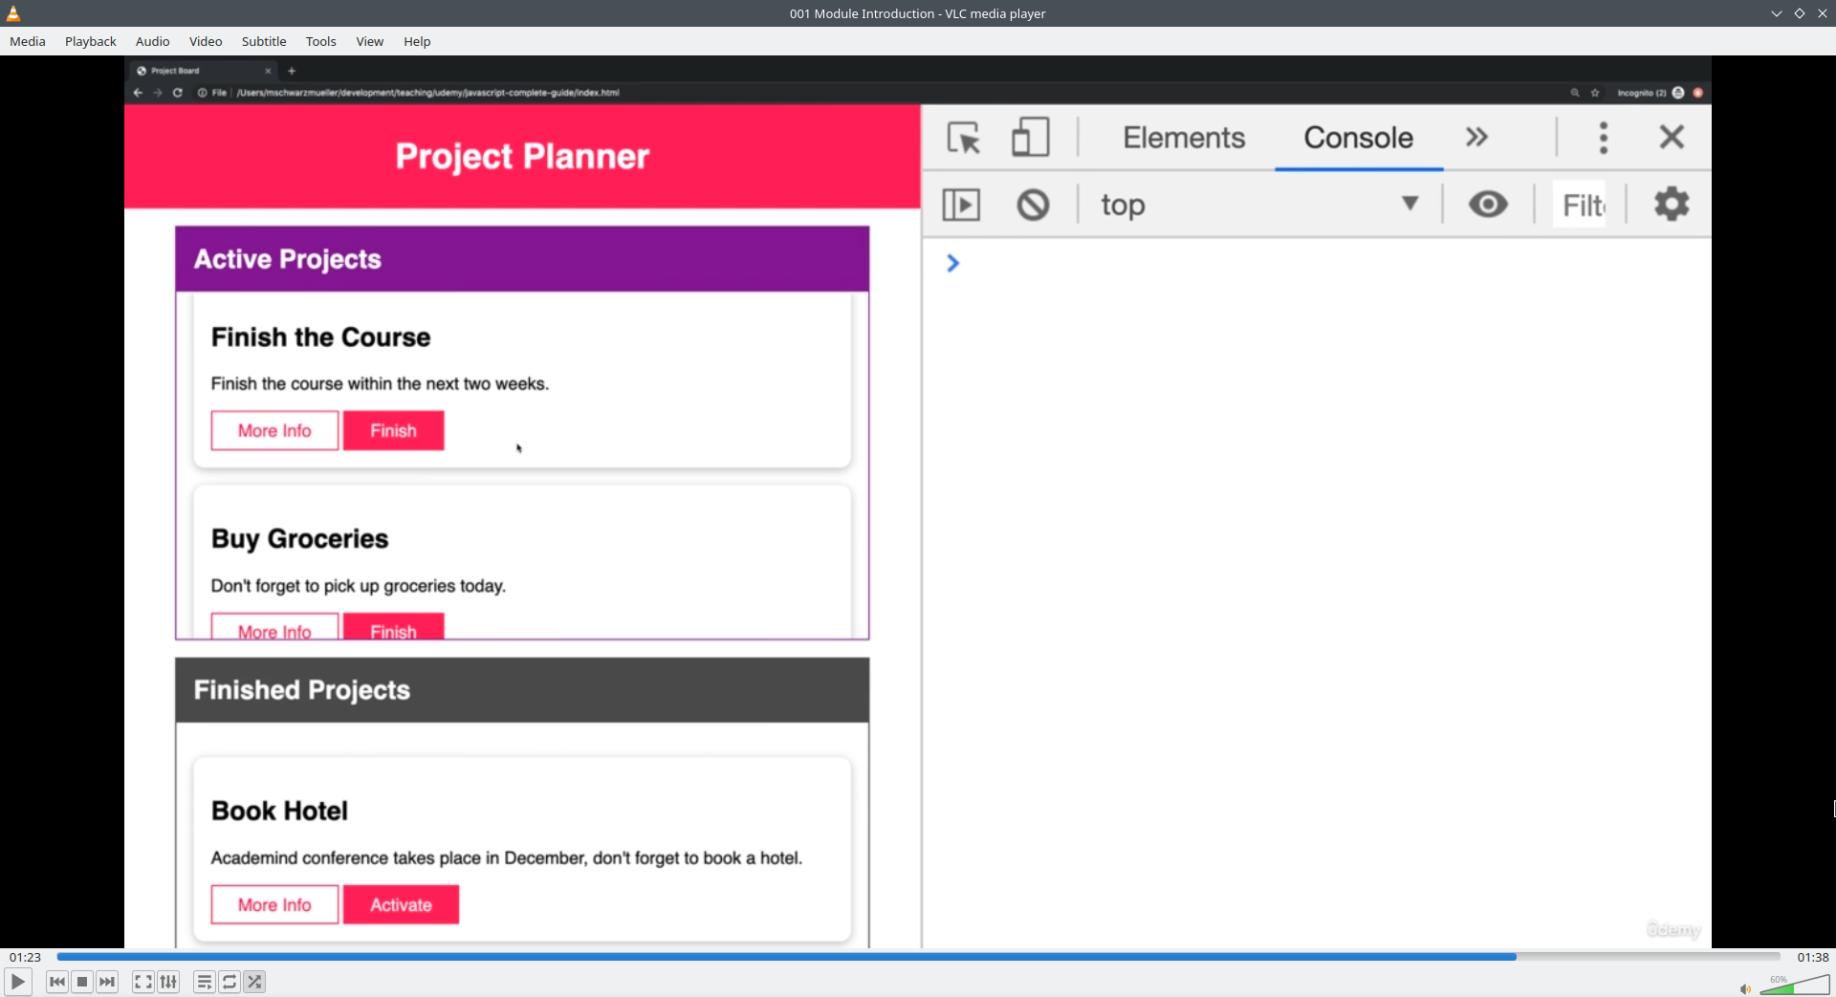Click the 'Buy Groceries' card title
1836x997 pixels.
tap(299, 539)
